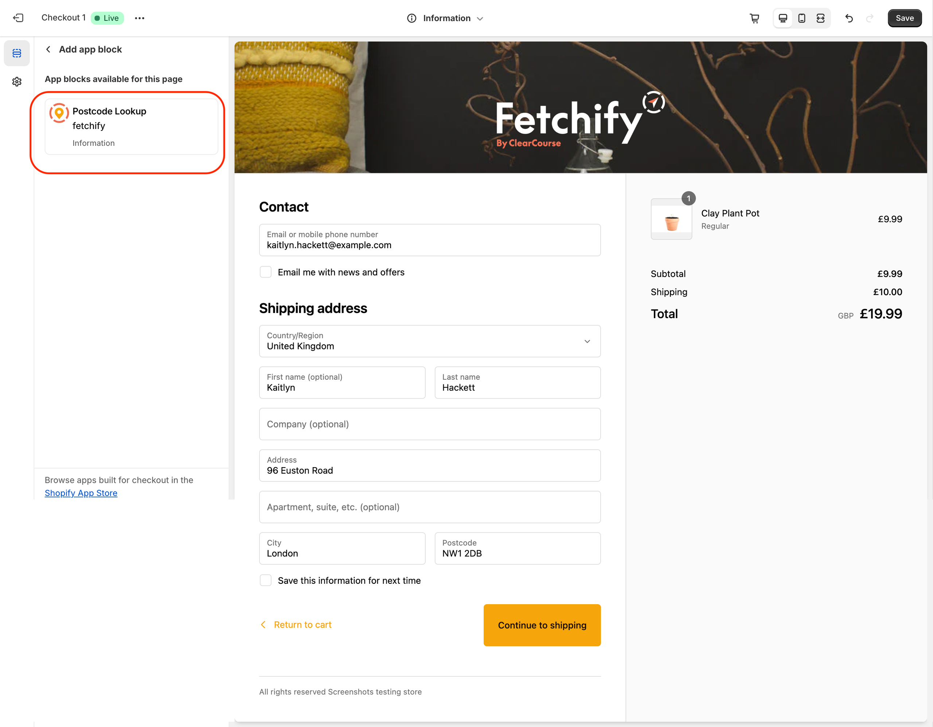Open the Sections sidebar icon

(17, 53)
